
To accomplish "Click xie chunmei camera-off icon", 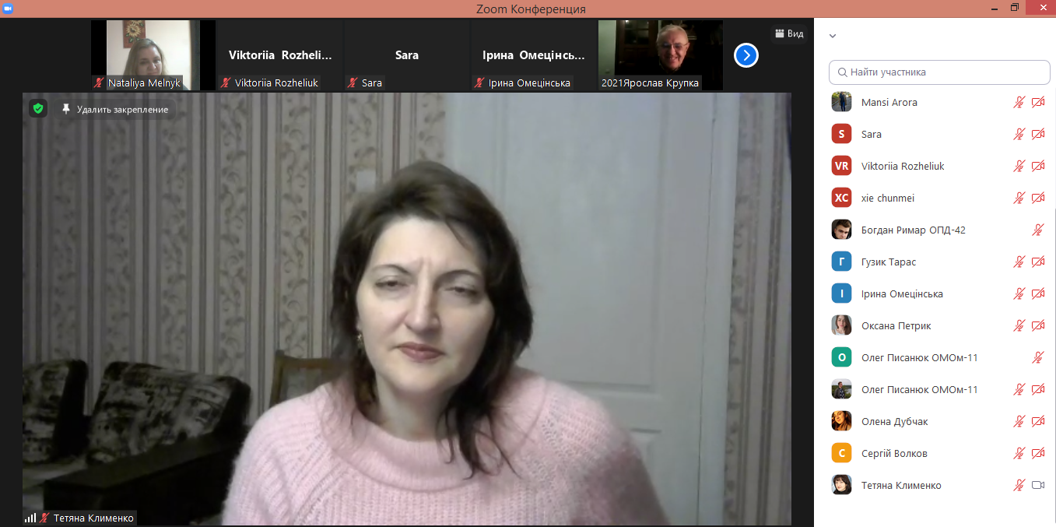I will click(x=1038, y=198).
